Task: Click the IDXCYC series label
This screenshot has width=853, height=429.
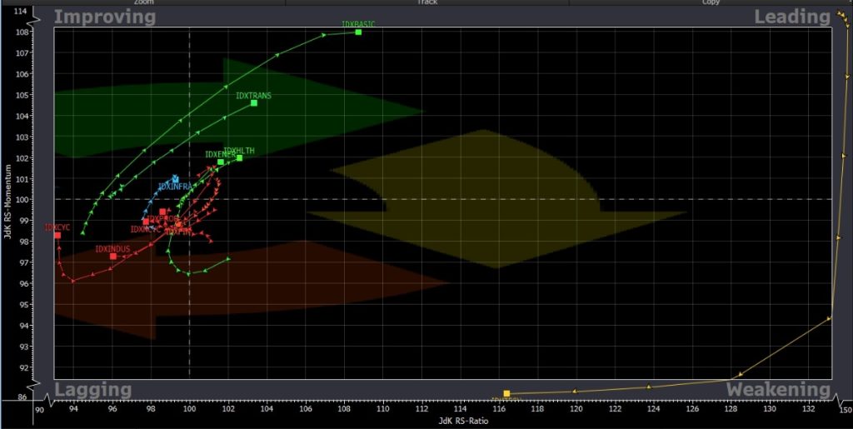Action: 57,227
